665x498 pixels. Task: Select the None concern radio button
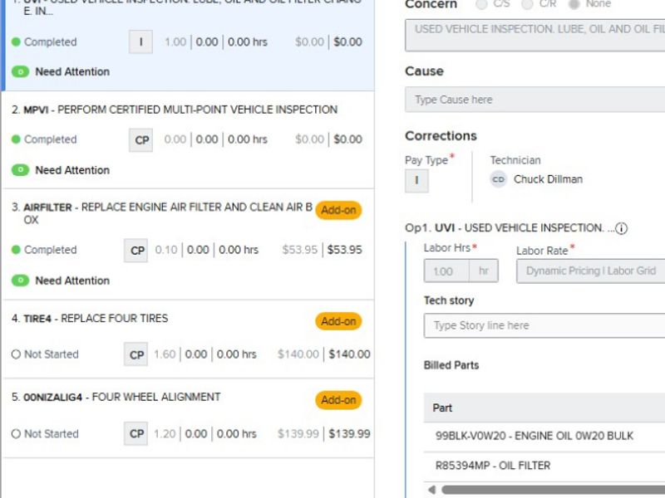(574, 5)
